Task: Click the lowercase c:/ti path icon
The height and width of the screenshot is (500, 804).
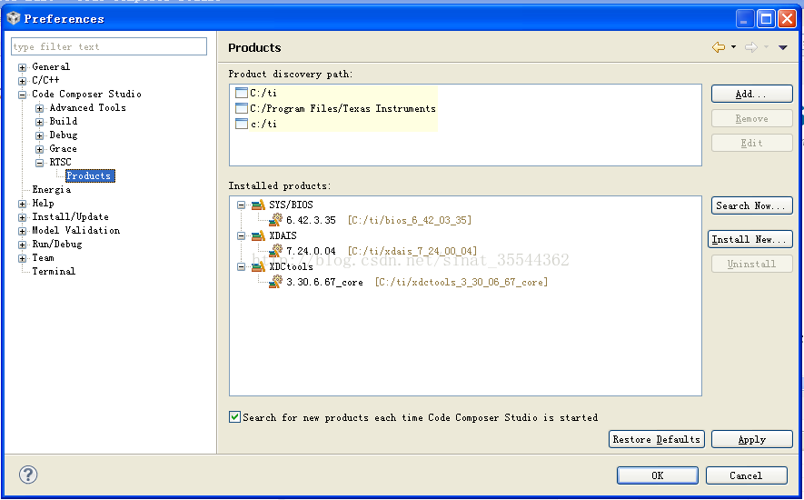Action: [242, 124]
